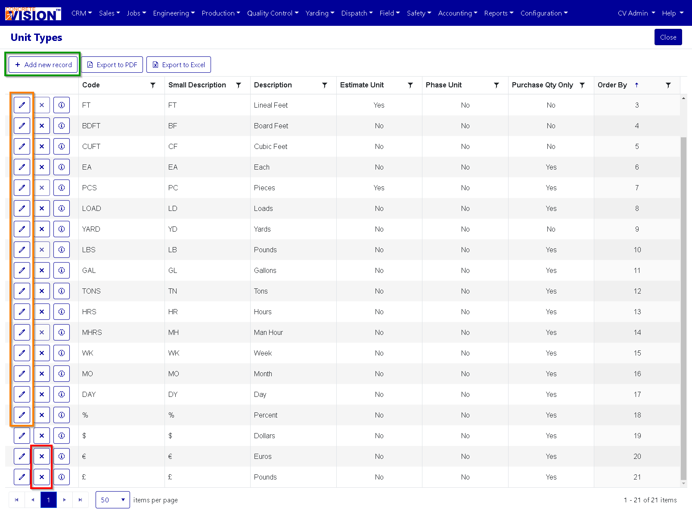Filter the Estimate Unit column
Viewport: 692px width, 520px height.
pos(410,85)
